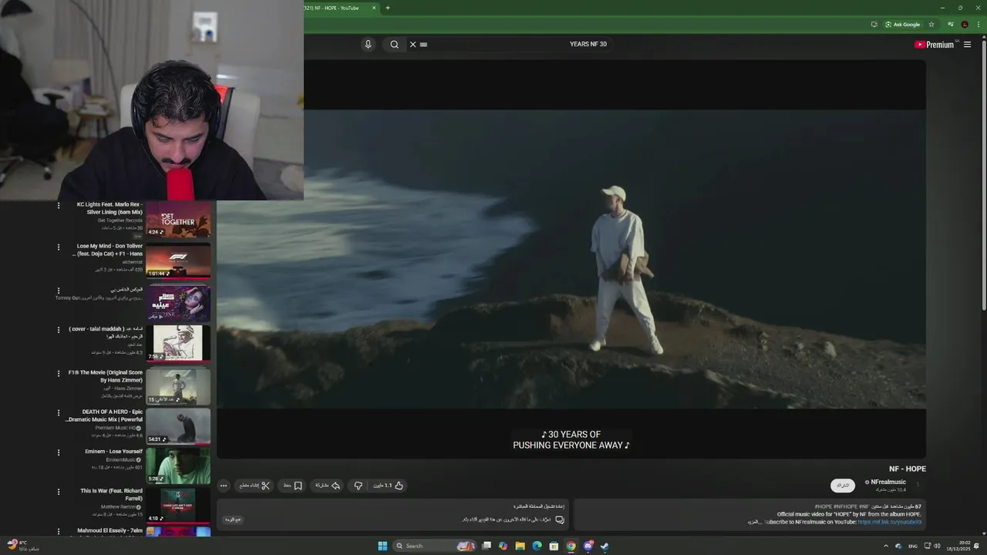Image resolution: width=987 pixels, height=555 pixels.
Task: Open Lose My Mind Don Toliver thumbnail
Action: point(178,261)
